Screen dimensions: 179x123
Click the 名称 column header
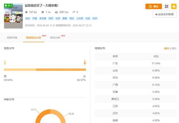click(x=115, y=56)
